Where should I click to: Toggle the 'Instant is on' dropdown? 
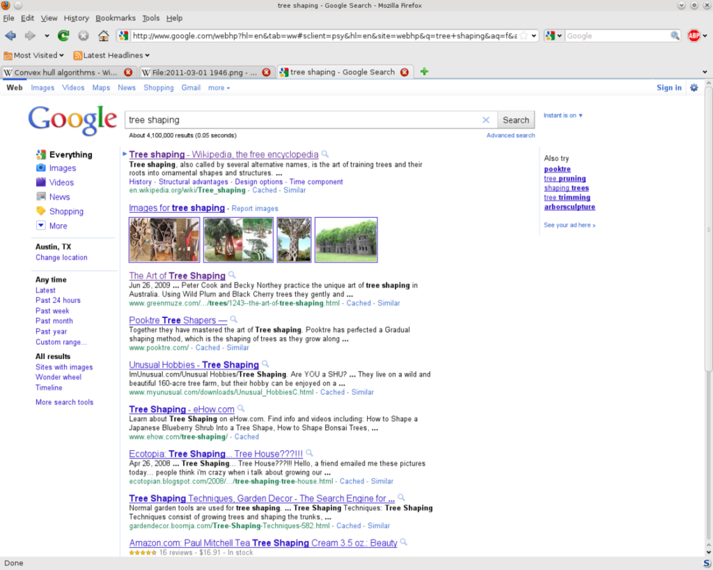[x=563, y=116]
